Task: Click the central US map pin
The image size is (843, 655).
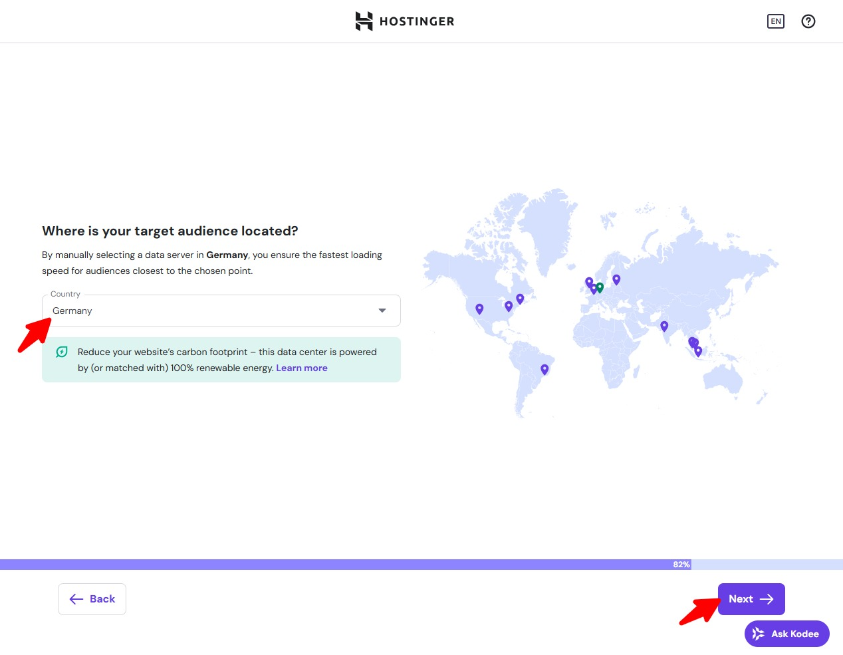Action: [x=509, y=306]
